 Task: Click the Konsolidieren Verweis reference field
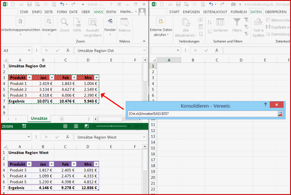(203, 114)
